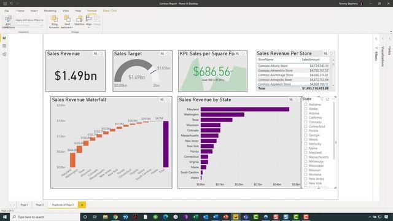
Task: Switch to Page 1 tab
Action: tap(25, 204)
